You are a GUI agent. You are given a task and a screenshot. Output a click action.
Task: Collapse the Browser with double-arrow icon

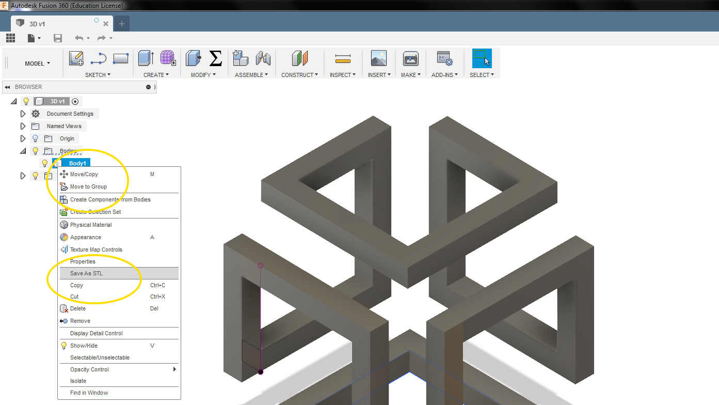click(x=7, y=87)
